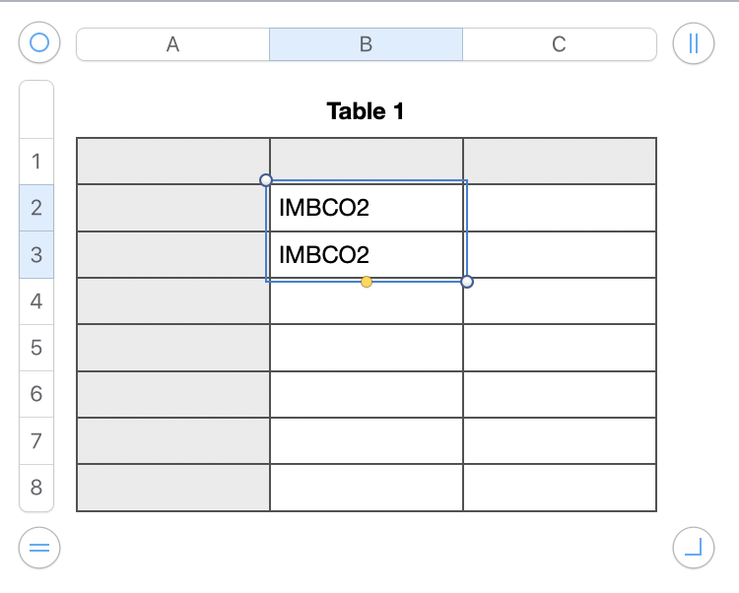This screenshot has height=593, width=739.
Task: Click the table resize corner handle
Action: pyautogui.click(x=693, y=548)
